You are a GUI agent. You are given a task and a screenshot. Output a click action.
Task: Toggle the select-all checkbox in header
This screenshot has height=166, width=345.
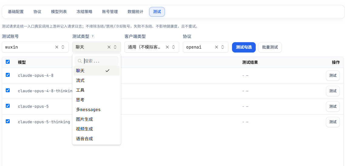click(x=8, y=62)
